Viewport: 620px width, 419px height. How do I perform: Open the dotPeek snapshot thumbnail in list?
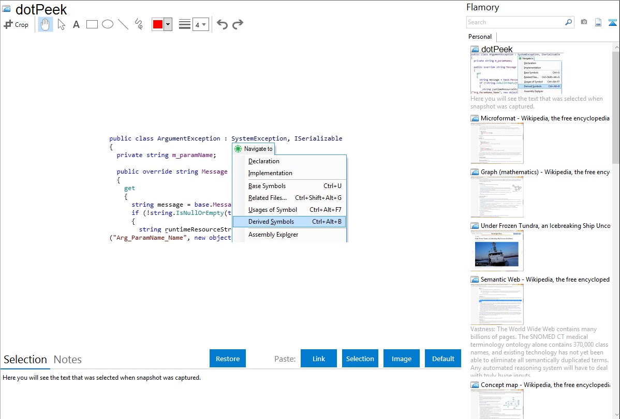pyautogui.click(x=517, y=73)
